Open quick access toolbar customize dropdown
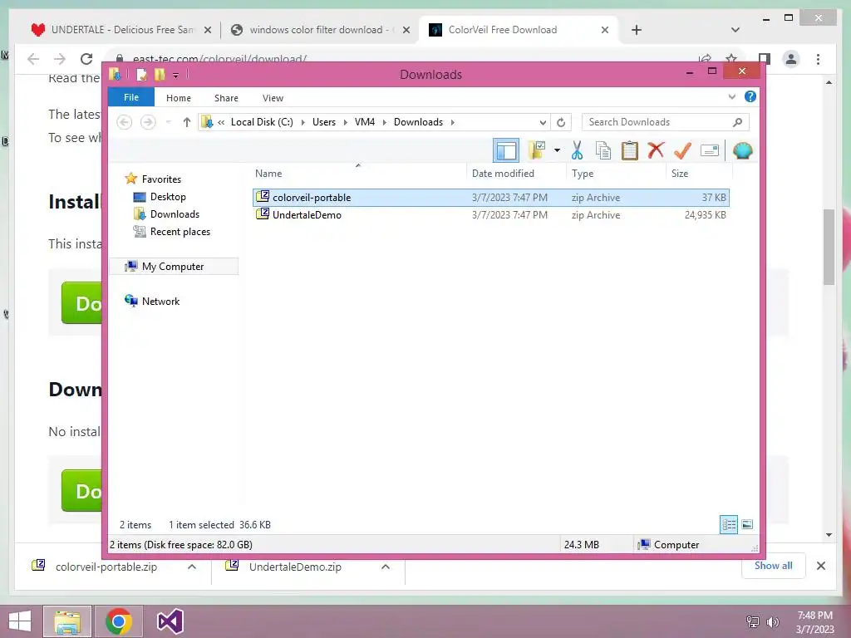 (175, 75)
